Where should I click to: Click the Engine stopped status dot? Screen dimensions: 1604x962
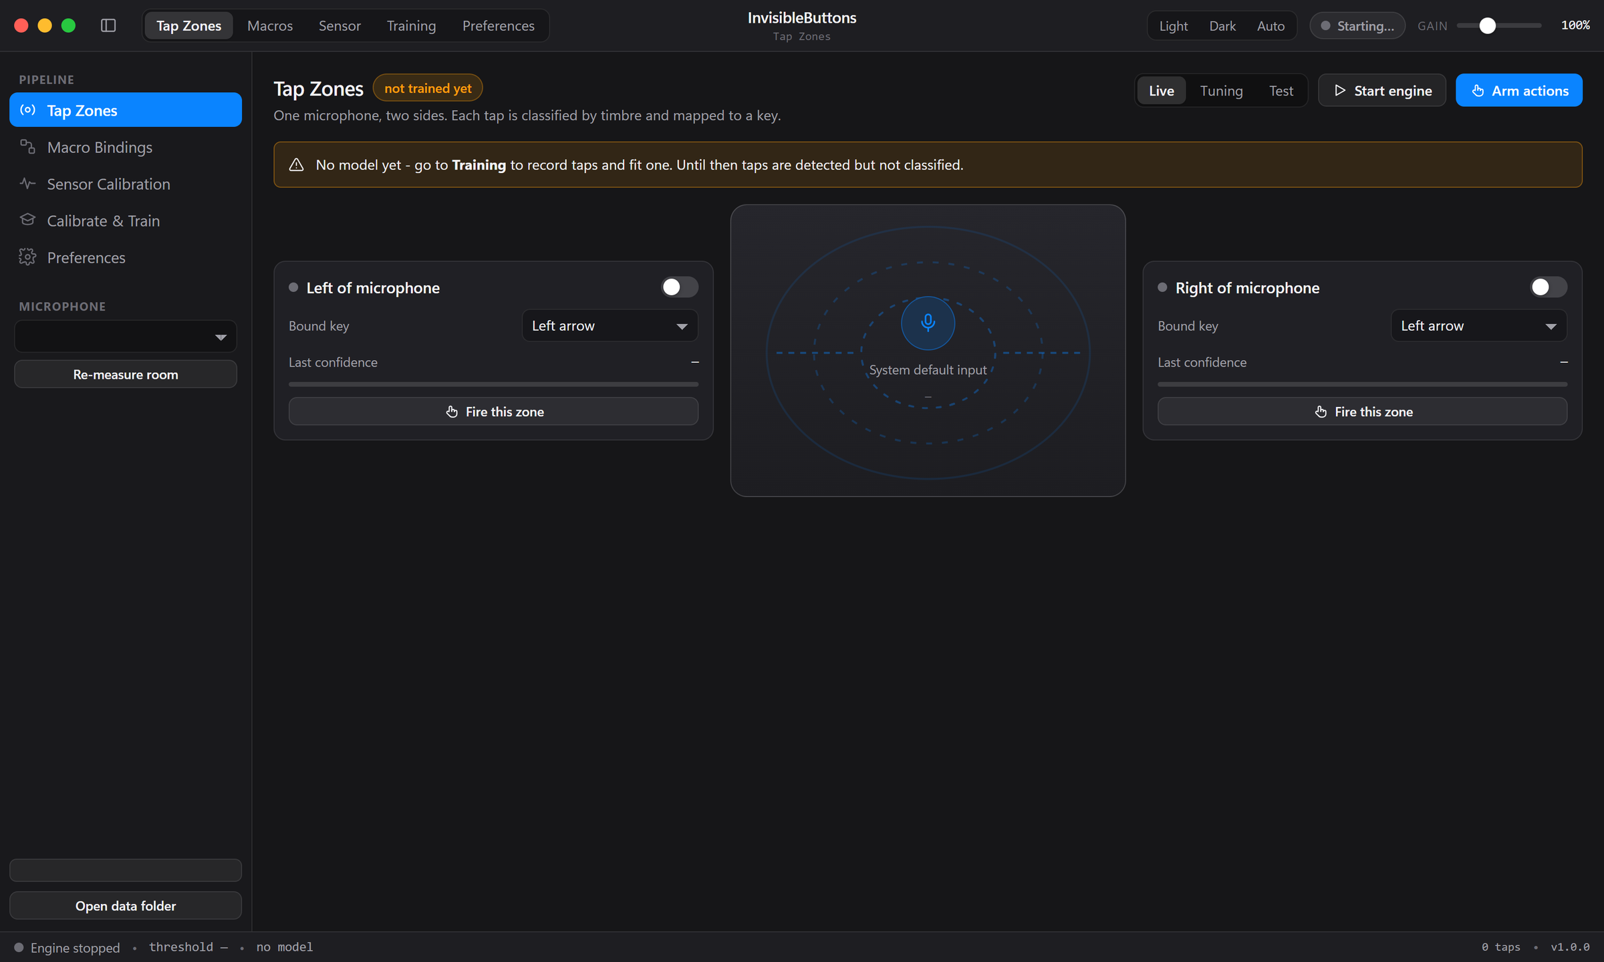point(19,947)
